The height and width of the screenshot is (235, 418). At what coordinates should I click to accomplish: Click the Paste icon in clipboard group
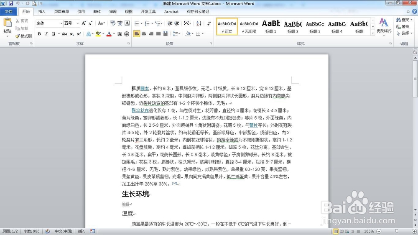8,23
